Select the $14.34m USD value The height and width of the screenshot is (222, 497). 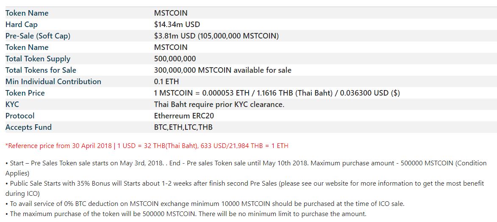177,25
